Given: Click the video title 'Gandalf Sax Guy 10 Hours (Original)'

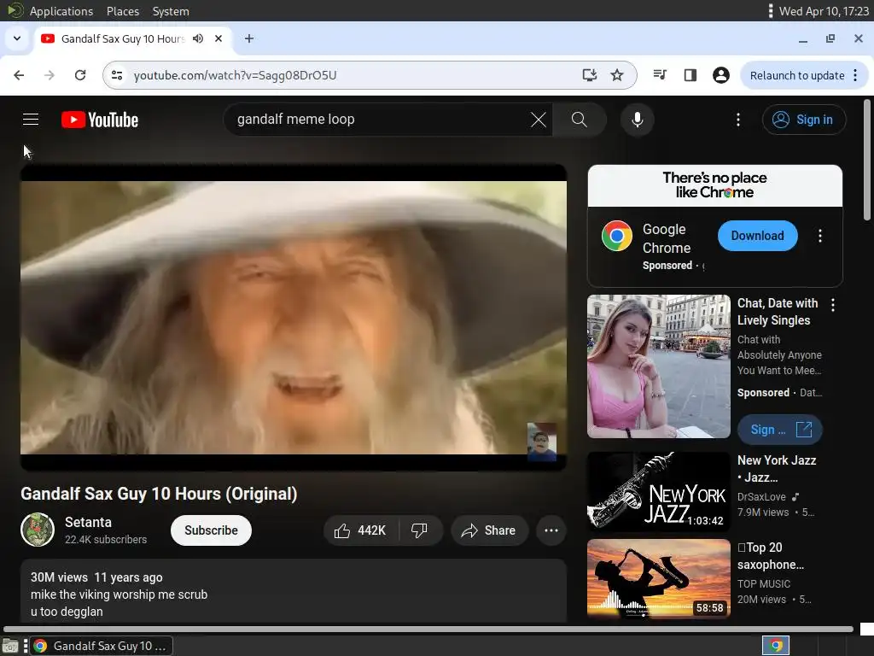Looking at the screenshot, I should pyautogui.click(x=159, y=494).
